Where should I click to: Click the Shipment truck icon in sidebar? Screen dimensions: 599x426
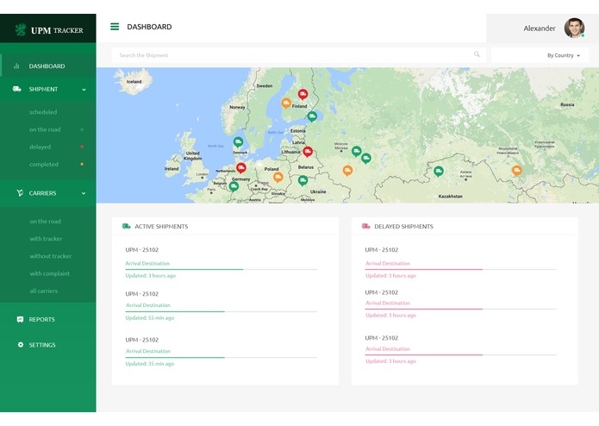pyautogui.click(x=17, y=89)
